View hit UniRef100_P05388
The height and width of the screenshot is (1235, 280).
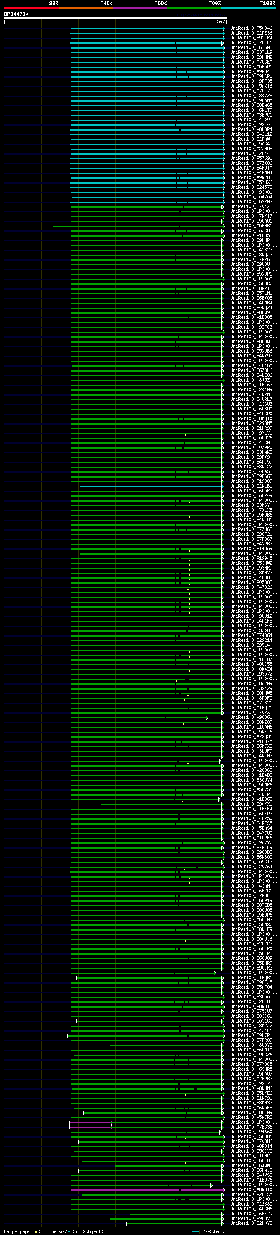click(251, 583)
